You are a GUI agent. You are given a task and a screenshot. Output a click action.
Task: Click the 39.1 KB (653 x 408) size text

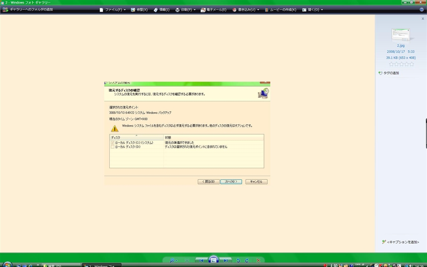pyautogui.click(x=401, y=57)
